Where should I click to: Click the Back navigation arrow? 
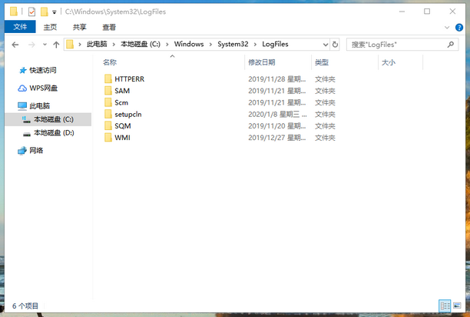tap(15, 45)
